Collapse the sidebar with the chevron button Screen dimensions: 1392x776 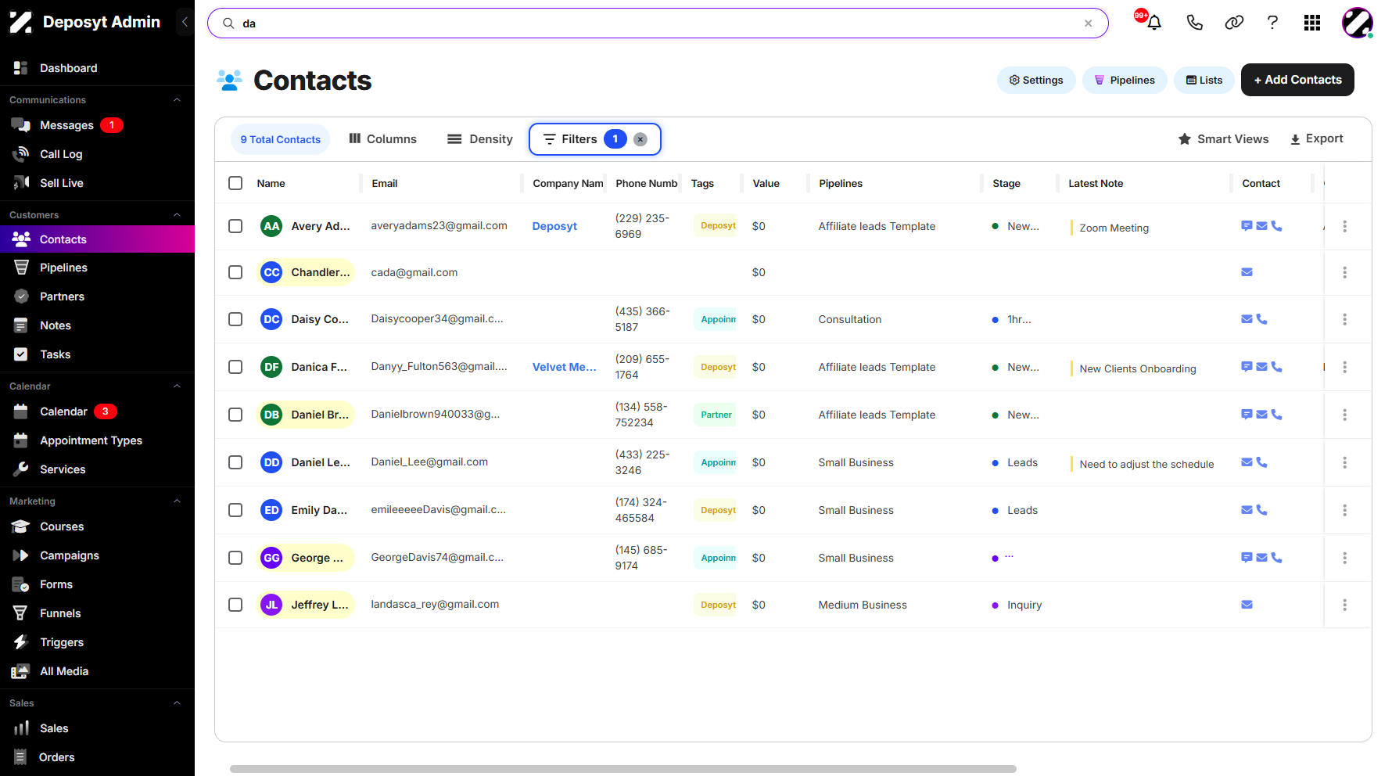coord(185,22)
